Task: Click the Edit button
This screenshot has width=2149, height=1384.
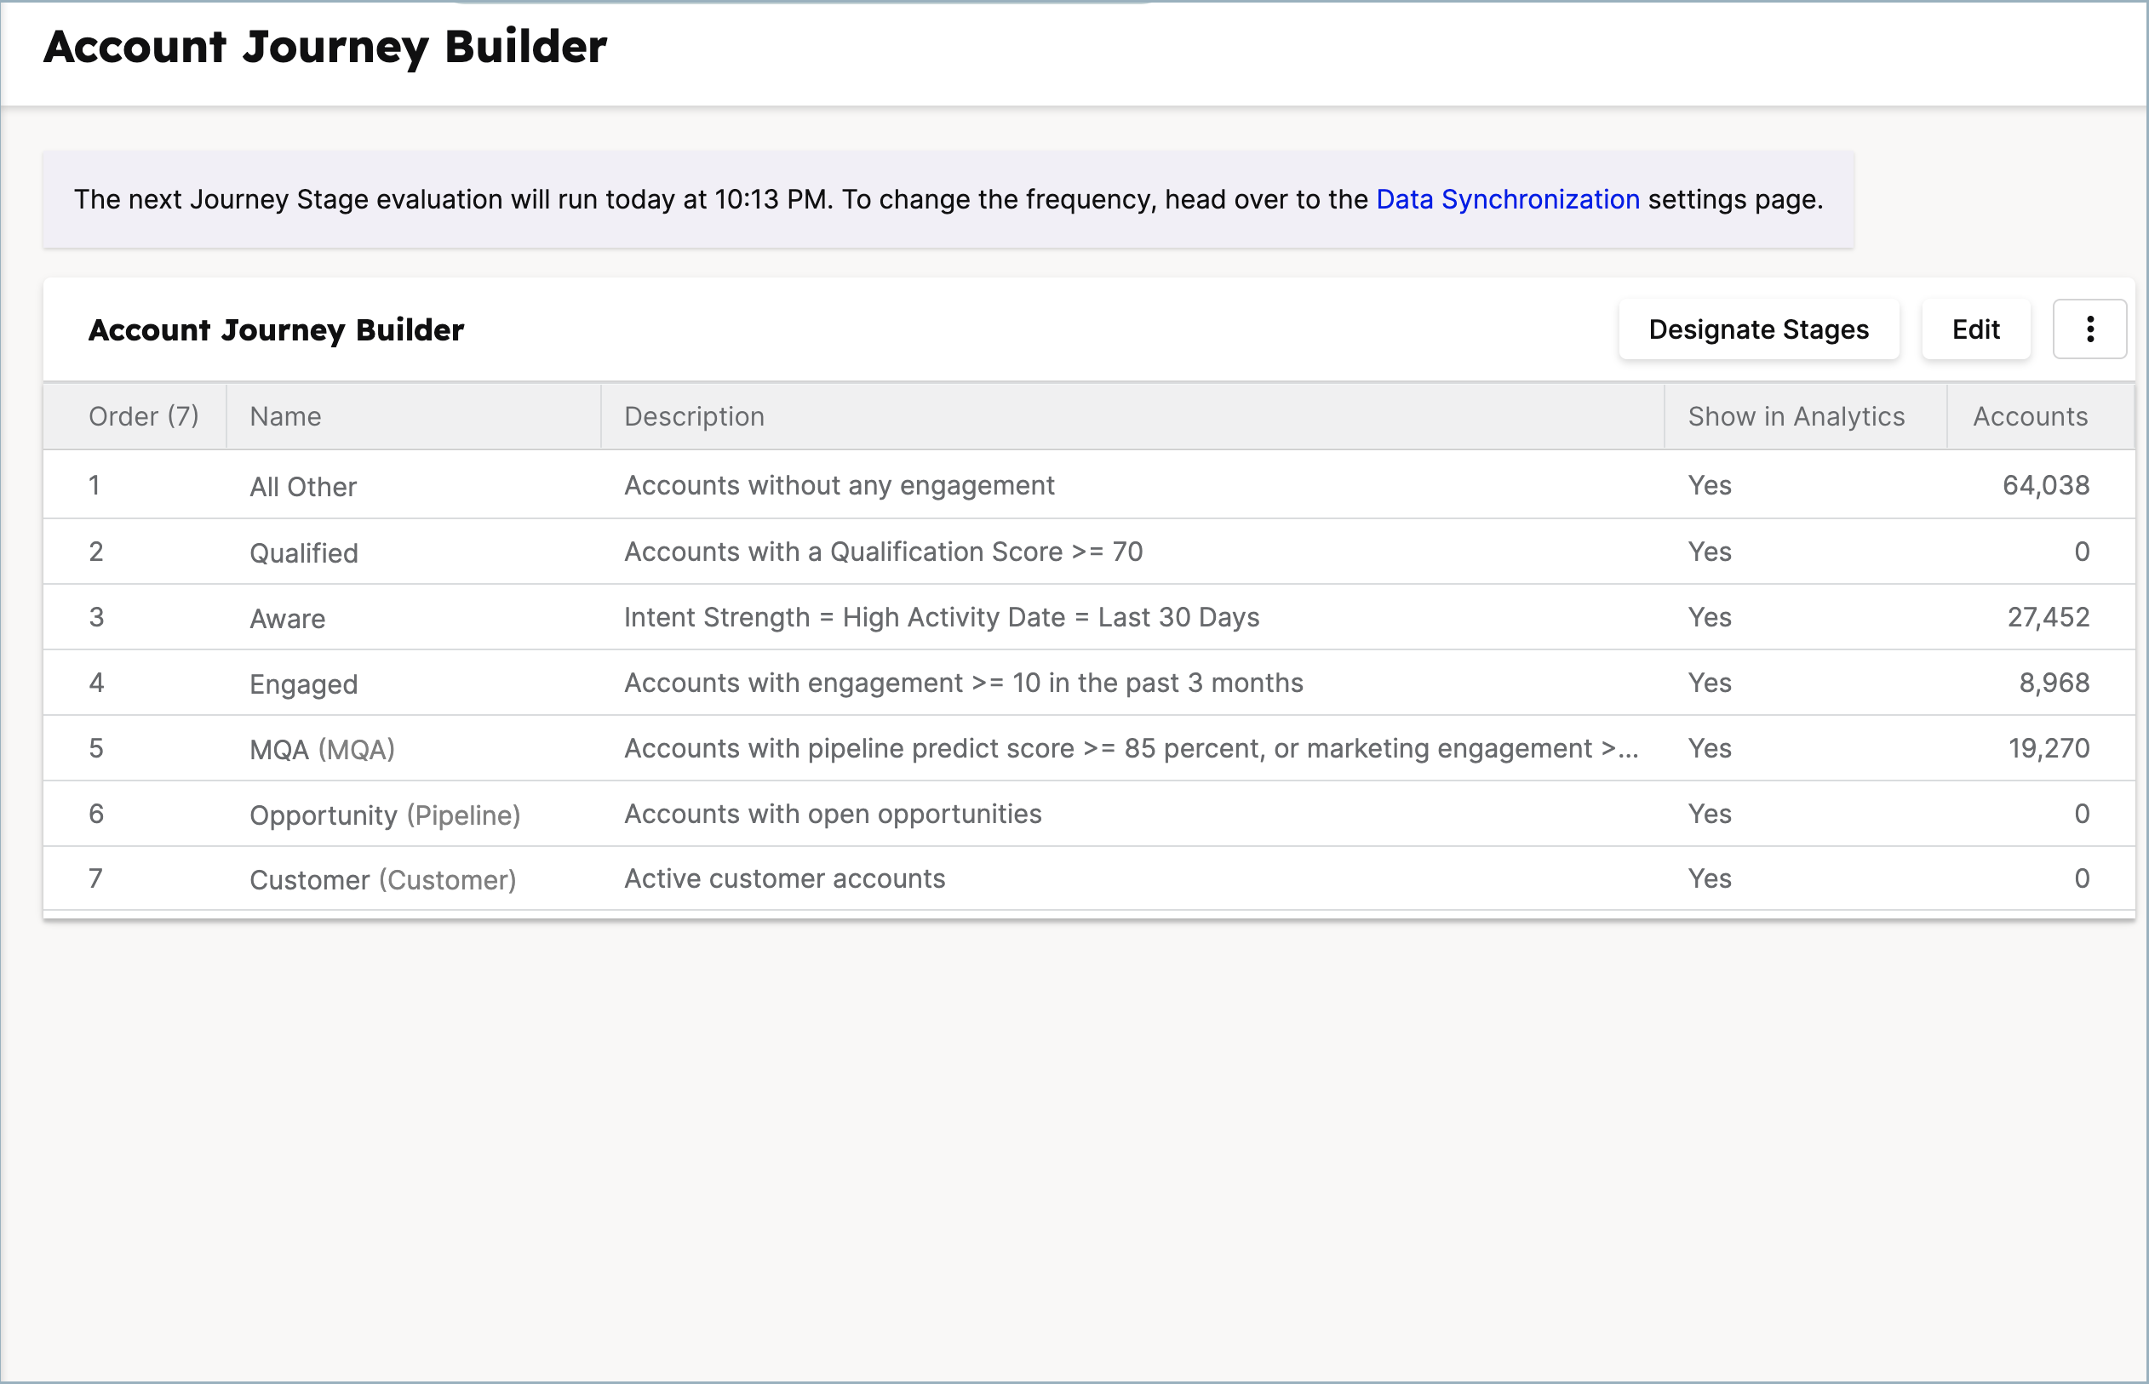Action: coord(1974,329)
